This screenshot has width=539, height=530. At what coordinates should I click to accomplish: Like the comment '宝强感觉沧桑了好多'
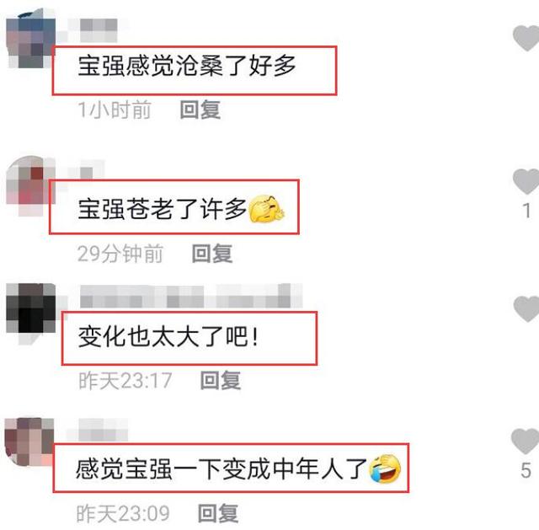click(x=526, y=38)
